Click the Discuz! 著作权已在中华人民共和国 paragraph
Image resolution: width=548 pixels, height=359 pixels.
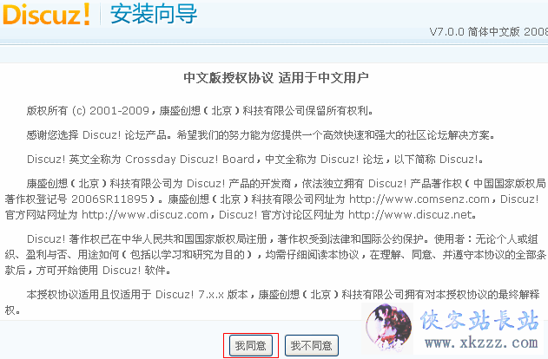275,254
